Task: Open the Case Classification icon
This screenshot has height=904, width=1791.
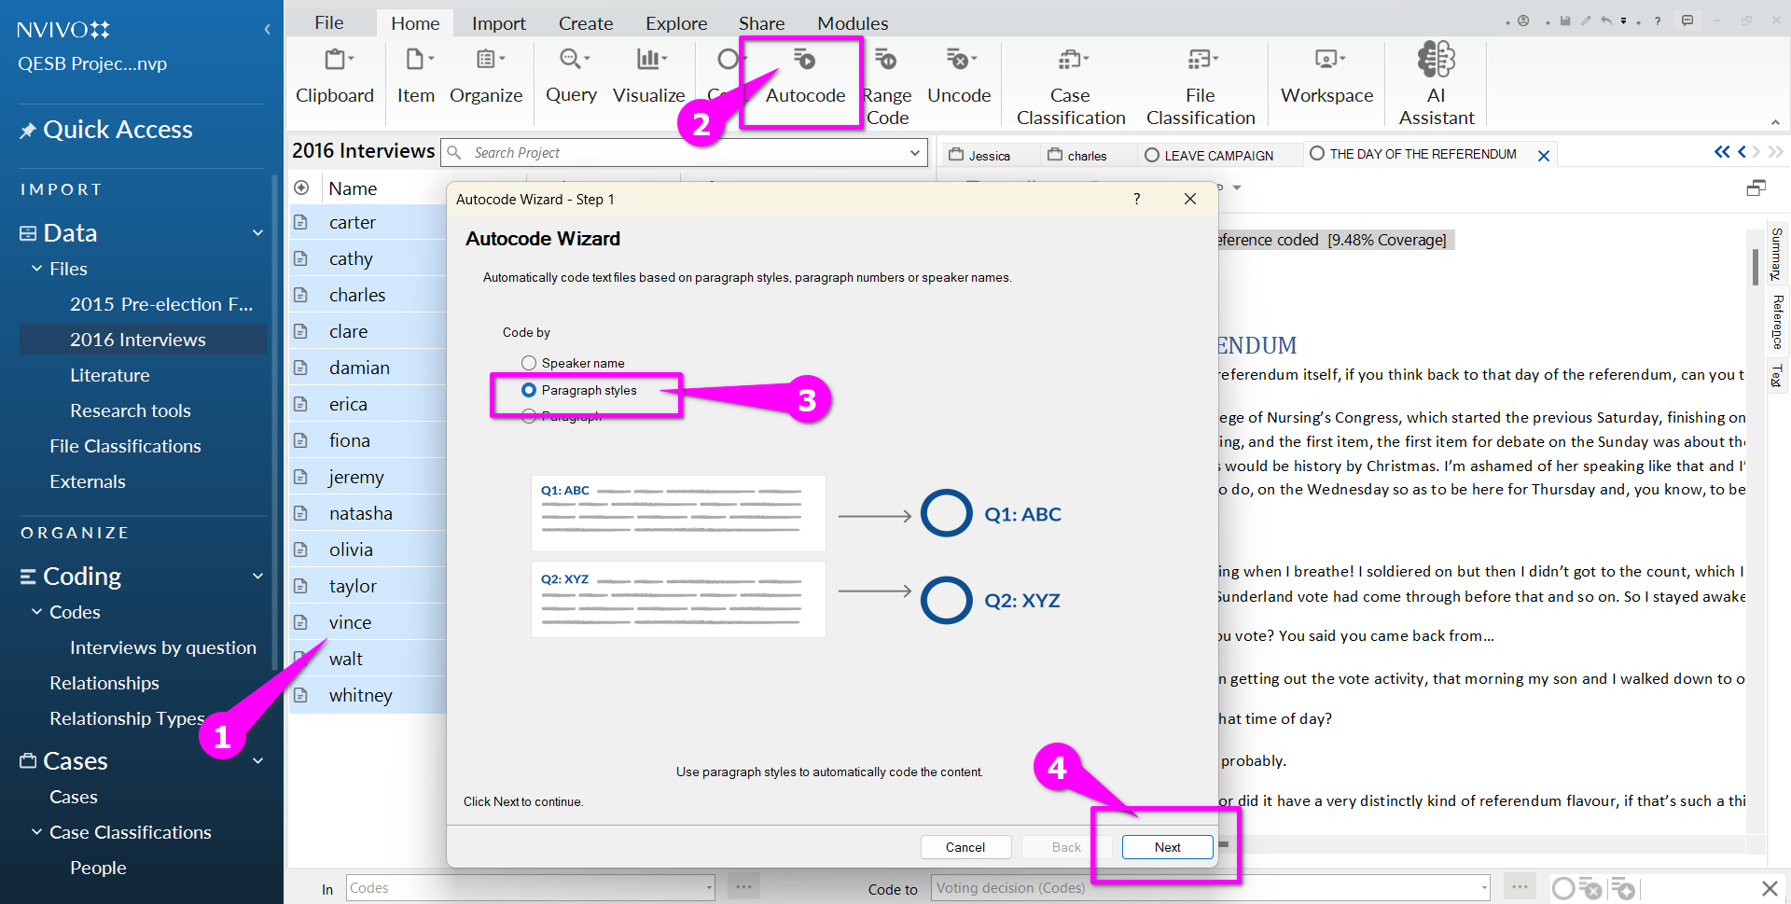Action: (1070, 62)
